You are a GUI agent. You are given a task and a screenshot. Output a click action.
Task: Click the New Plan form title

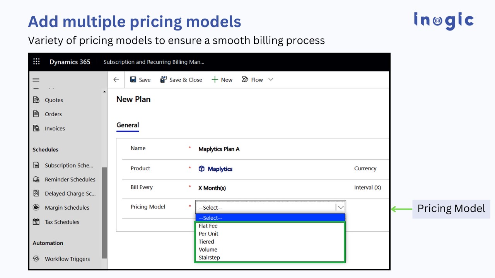pyautogui.click(x=133, y=99)
